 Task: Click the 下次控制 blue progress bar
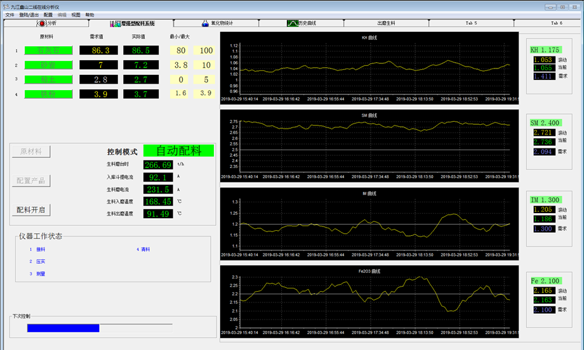pyautogui.click(x=63, y=328)
